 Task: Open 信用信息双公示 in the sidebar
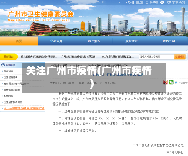coord(12,90)
